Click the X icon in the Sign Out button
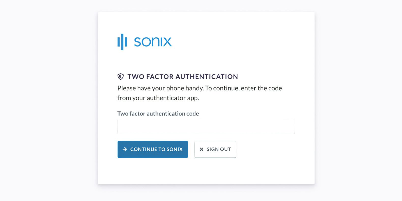 pos(201,149)
